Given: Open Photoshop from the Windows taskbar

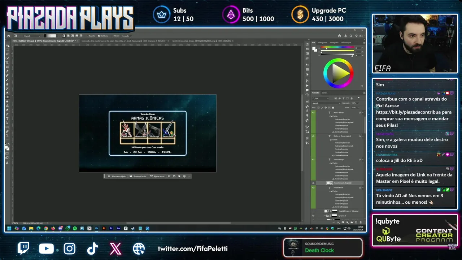Looking at the screenshot, I should (96, 228).
